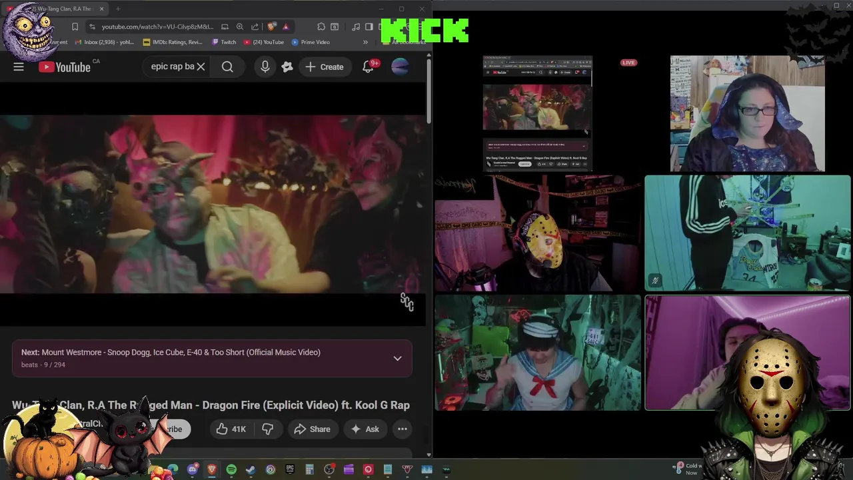Click YouTube page vertical scrollbar
Image resolution: width=853 pixels, height=480 pixels.
tap(428, 90)
